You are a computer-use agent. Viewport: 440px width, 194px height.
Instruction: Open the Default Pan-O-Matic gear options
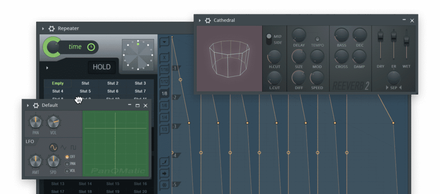36,105
